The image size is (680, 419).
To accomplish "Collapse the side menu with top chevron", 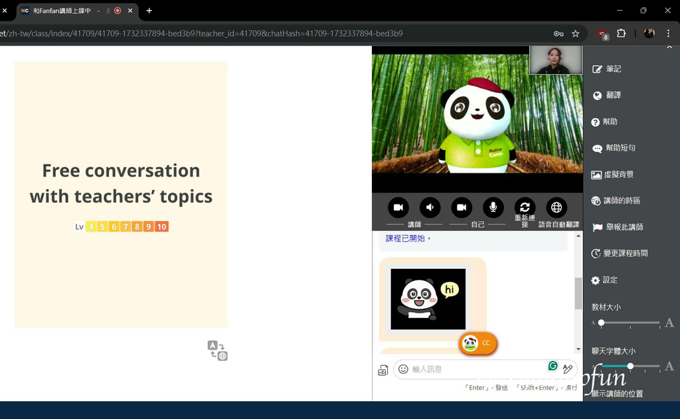I will [x=668, y=48].
